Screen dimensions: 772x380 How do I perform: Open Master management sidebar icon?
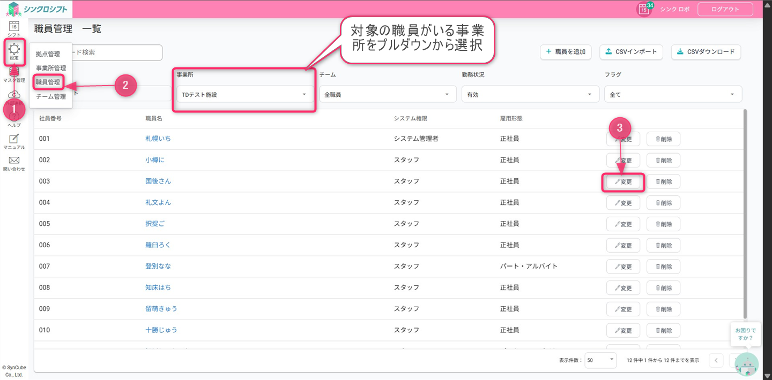(14, 75)
